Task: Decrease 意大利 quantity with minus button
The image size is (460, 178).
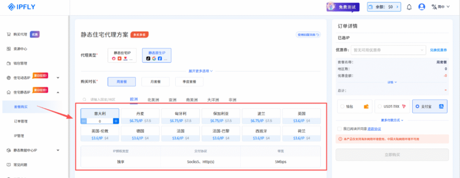Action: click(84, 121)
